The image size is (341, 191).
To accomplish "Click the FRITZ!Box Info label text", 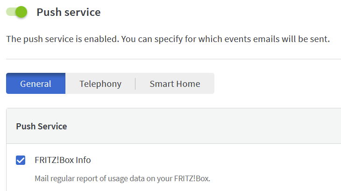I will tap(63, 160).
